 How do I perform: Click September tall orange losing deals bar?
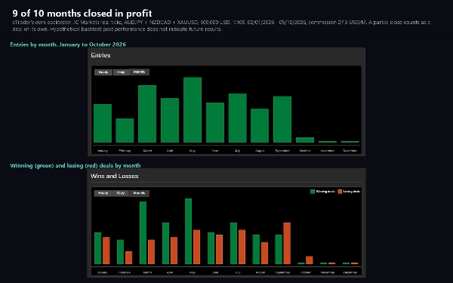point(287,244)
